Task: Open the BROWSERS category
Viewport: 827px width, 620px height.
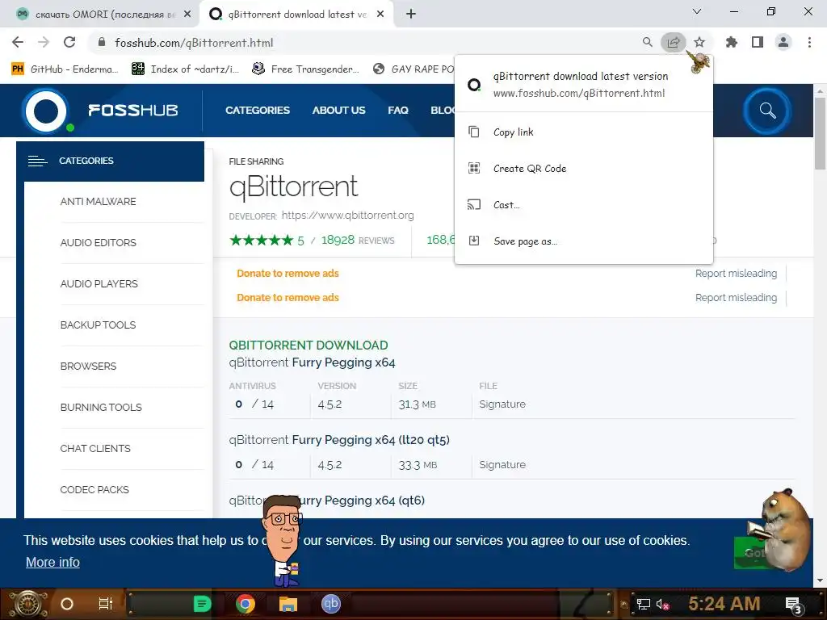Action: [x=88, y=366]
